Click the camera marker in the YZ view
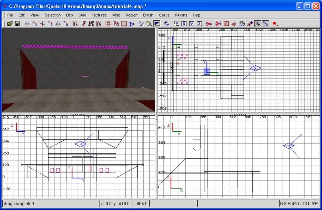Image resolution: width=322 pixels, height=210 pixels. (x=80, y=144)
